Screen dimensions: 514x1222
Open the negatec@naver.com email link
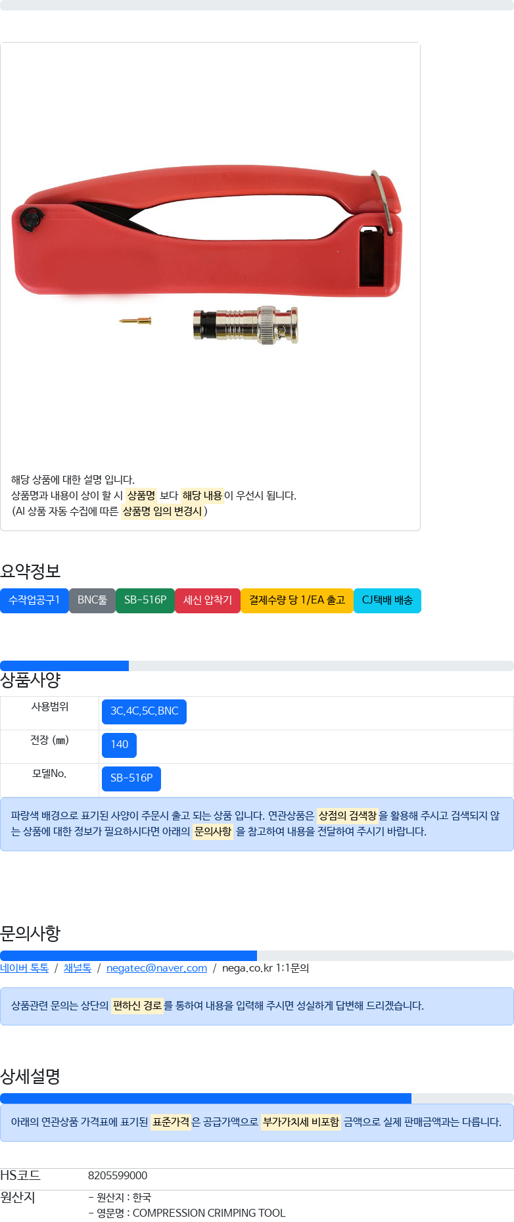point(156,968)
